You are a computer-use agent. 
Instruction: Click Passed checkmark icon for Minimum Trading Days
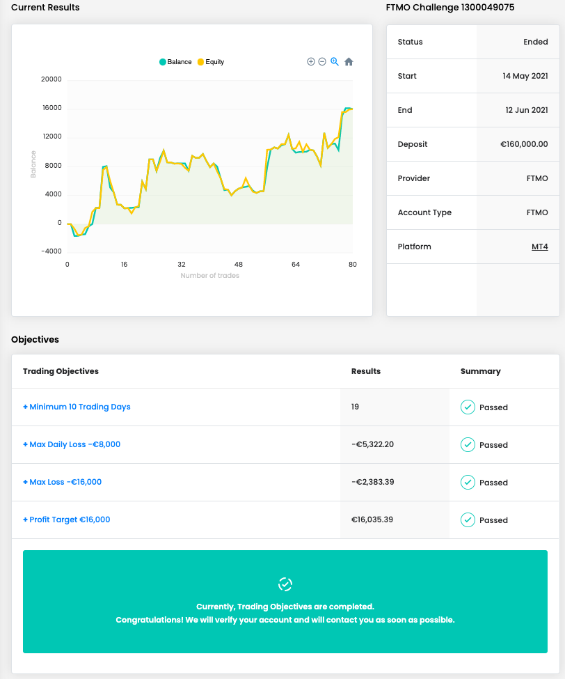[468, 407]
